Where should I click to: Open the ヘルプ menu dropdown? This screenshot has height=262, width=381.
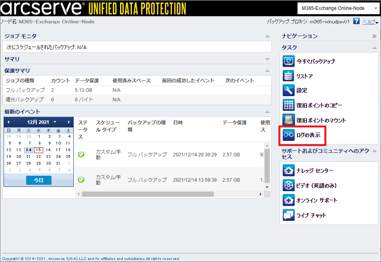click(x=377, y=23)
